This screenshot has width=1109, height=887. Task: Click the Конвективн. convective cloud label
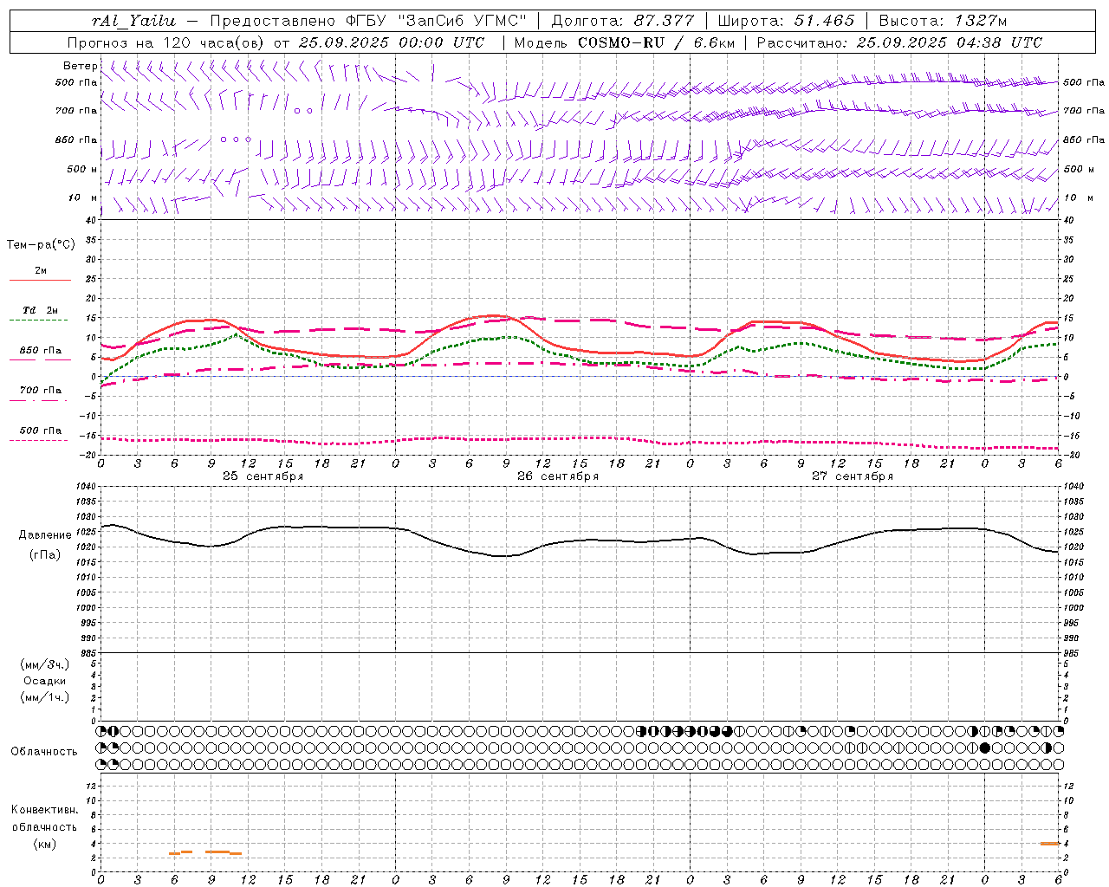(x=44, y=810)
